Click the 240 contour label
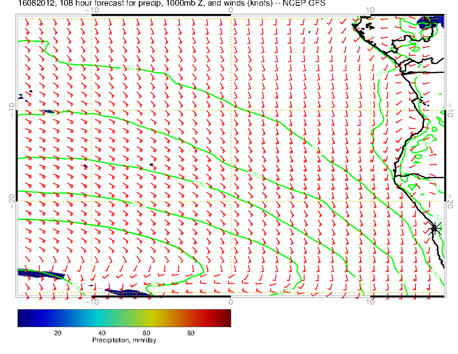 (x=77, y=287)
